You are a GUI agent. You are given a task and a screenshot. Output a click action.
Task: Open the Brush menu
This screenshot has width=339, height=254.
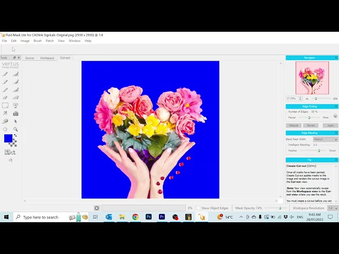point(38,41)
